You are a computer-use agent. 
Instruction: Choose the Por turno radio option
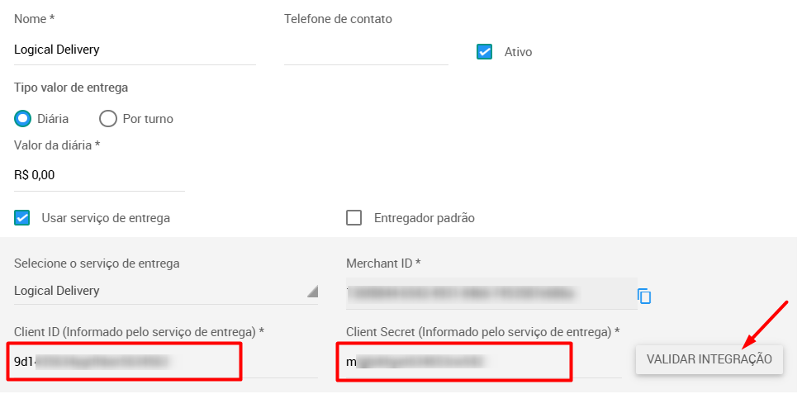(108, 119)
